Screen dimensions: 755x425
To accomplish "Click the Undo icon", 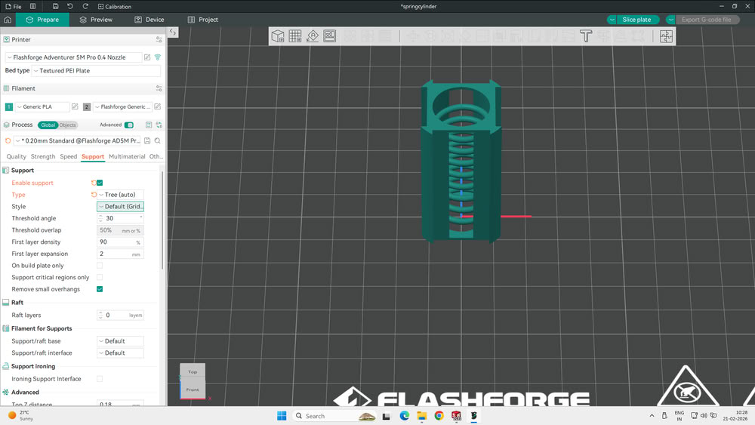I will click(x=70, y=6).
